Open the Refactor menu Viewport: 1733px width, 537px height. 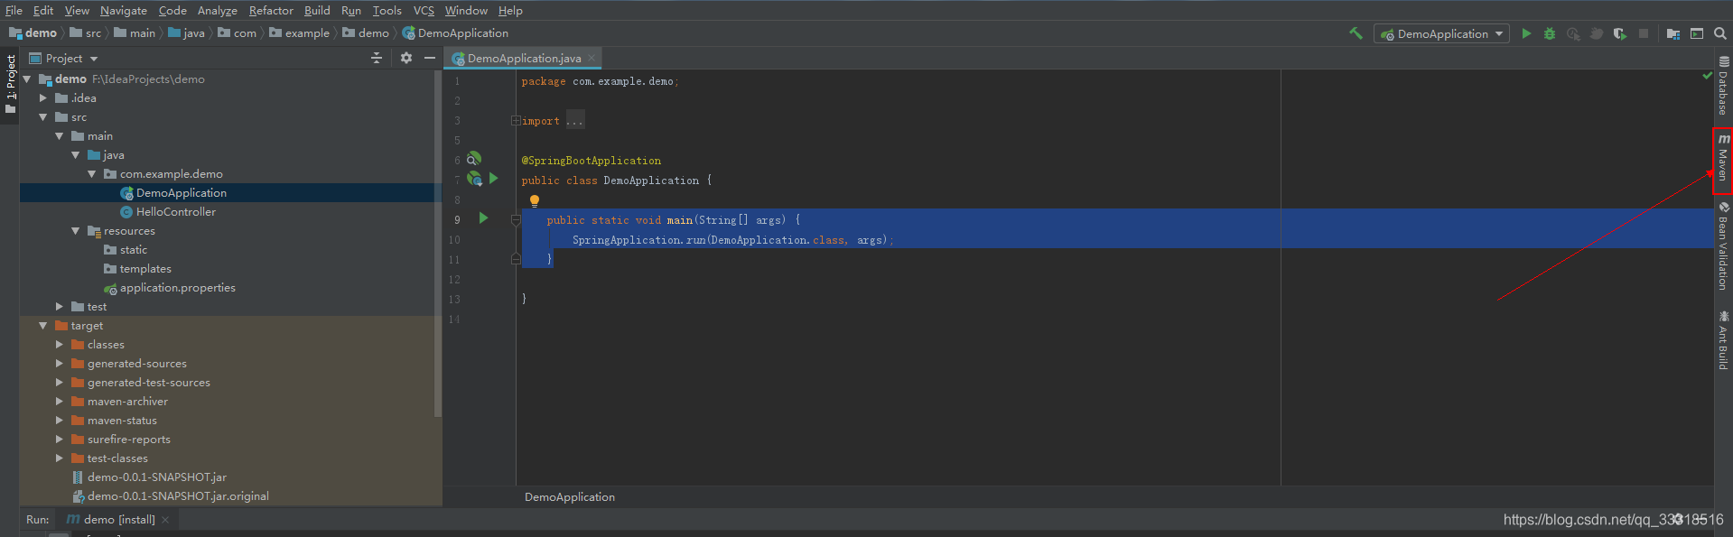click(271, 11)
